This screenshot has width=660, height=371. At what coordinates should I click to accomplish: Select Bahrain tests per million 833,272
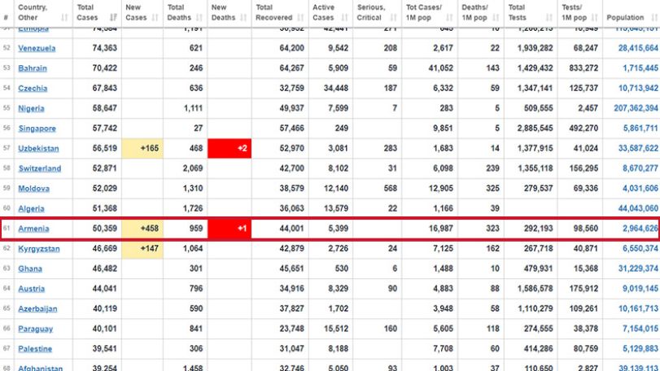tap(580, 68)
